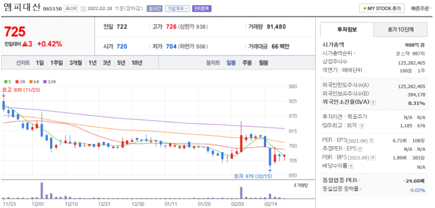
Task: Click the 고가 value 726
Action: (x=171, y=27)
